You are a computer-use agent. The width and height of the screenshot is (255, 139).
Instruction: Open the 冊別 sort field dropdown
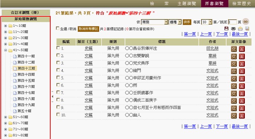point(154,22)
